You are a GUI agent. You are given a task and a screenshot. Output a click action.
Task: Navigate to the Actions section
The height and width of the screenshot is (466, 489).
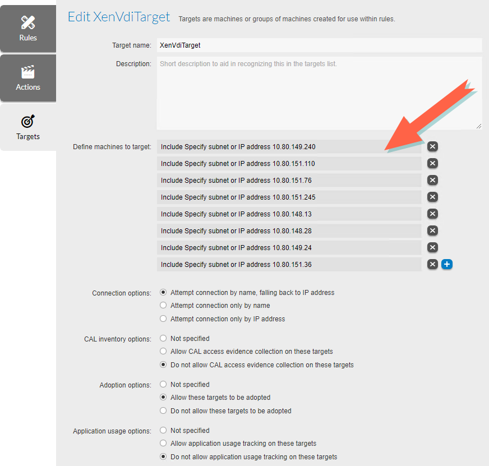coord(28,77)
